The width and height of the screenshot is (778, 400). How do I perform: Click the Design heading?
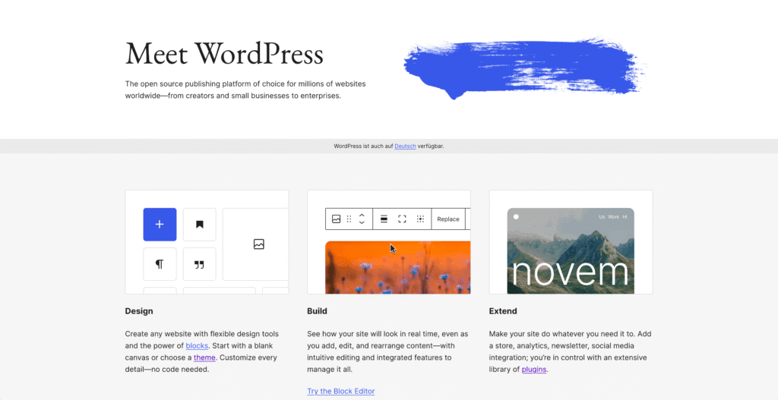(x=139, y=311)
